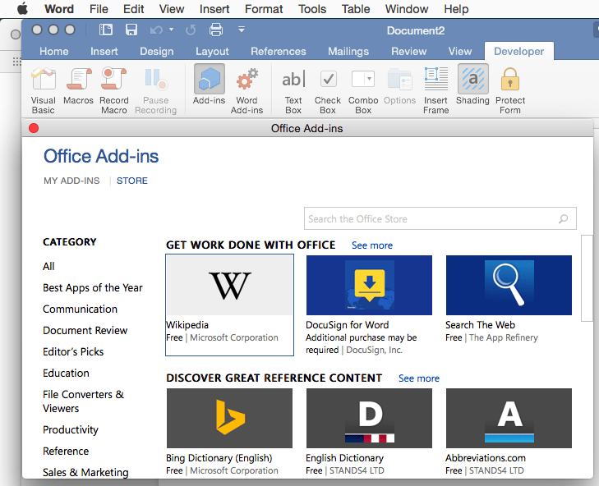The image size is (599, 486).
Task: Open the Undo history dropdown arrow
Action: [171, 30]
